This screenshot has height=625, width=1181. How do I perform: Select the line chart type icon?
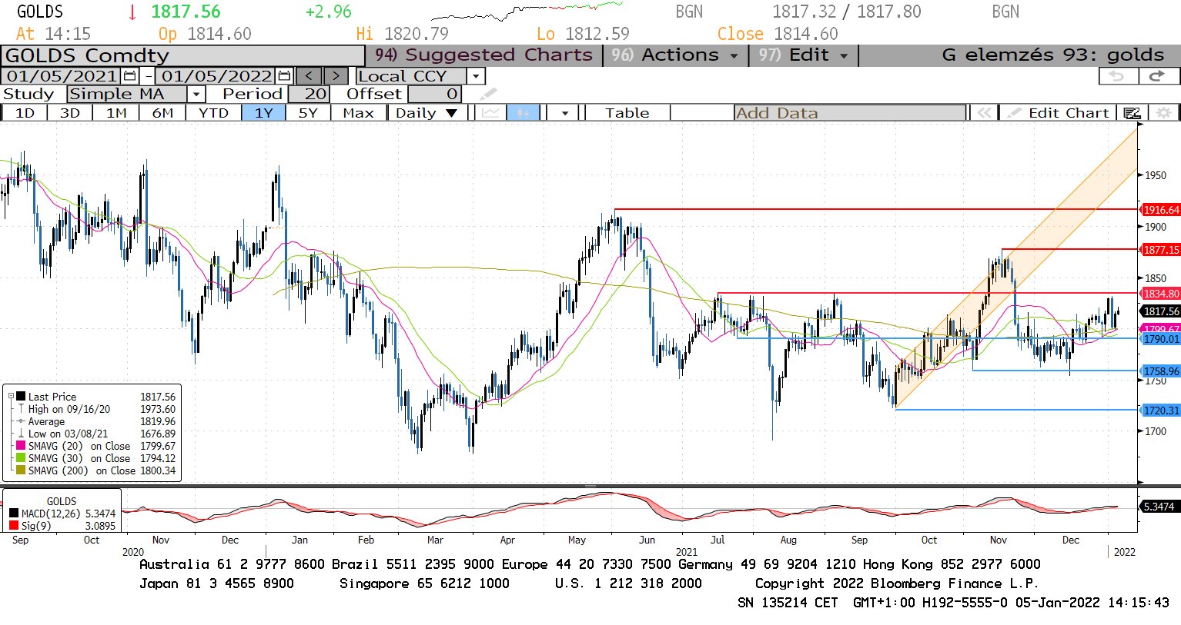(x=490, y=113)
